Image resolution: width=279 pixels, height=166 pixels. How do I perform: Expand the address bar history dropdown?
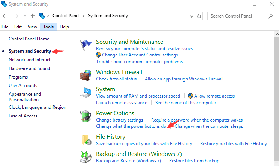[x=192, y=16]
